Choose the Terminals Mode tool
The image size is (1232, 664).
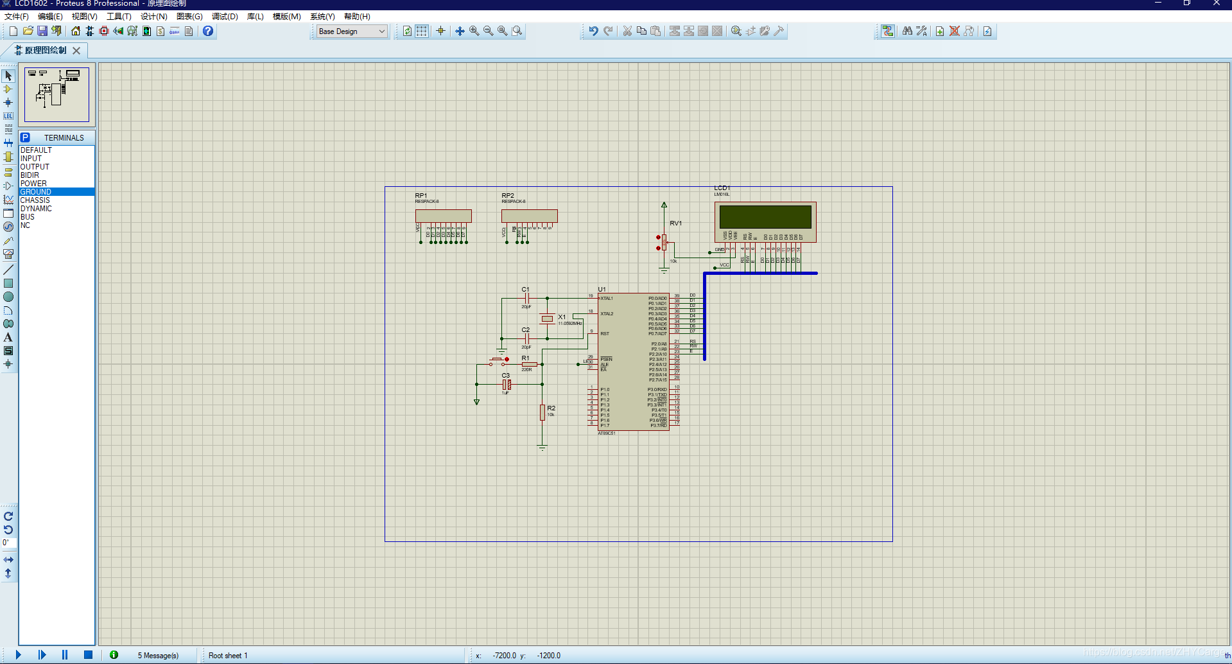tap(8, 172)
